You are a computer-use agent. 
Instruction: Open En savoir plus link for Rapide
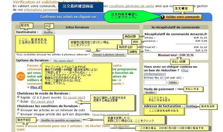pos(73,98)
